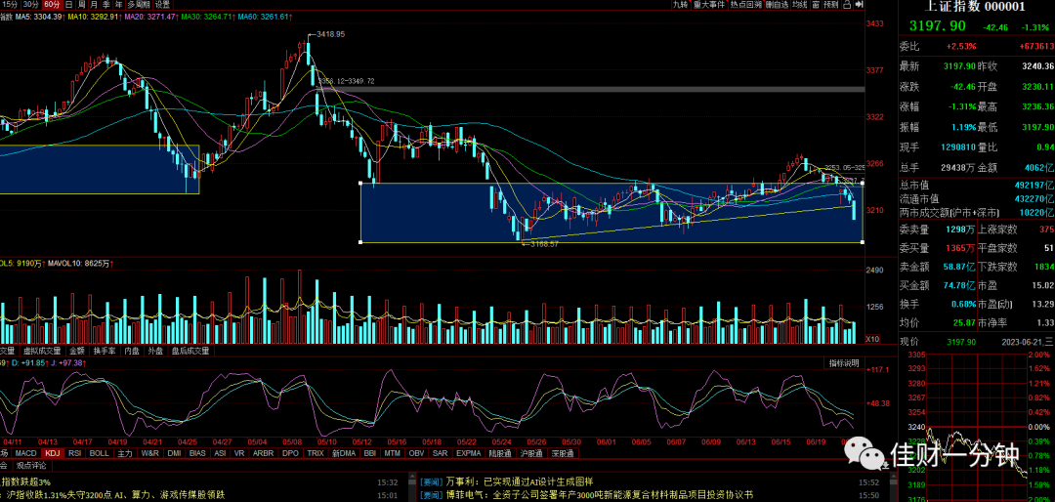This screenshot has width=1055, height=502.
Task: Switch chart to monthly 月 period
Action: click(x=94, y=4)
